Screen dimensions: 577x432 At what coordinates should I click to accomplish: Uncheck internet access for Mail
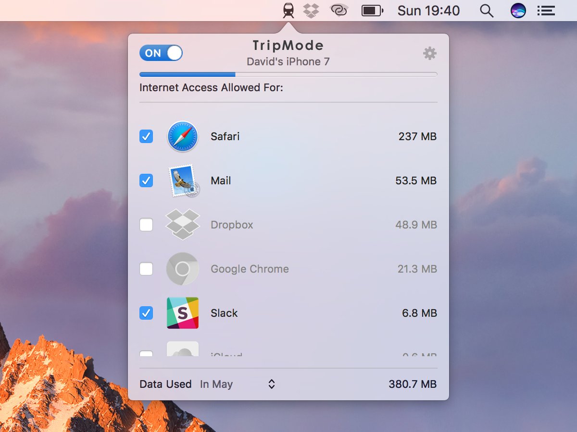click(146, 180)
